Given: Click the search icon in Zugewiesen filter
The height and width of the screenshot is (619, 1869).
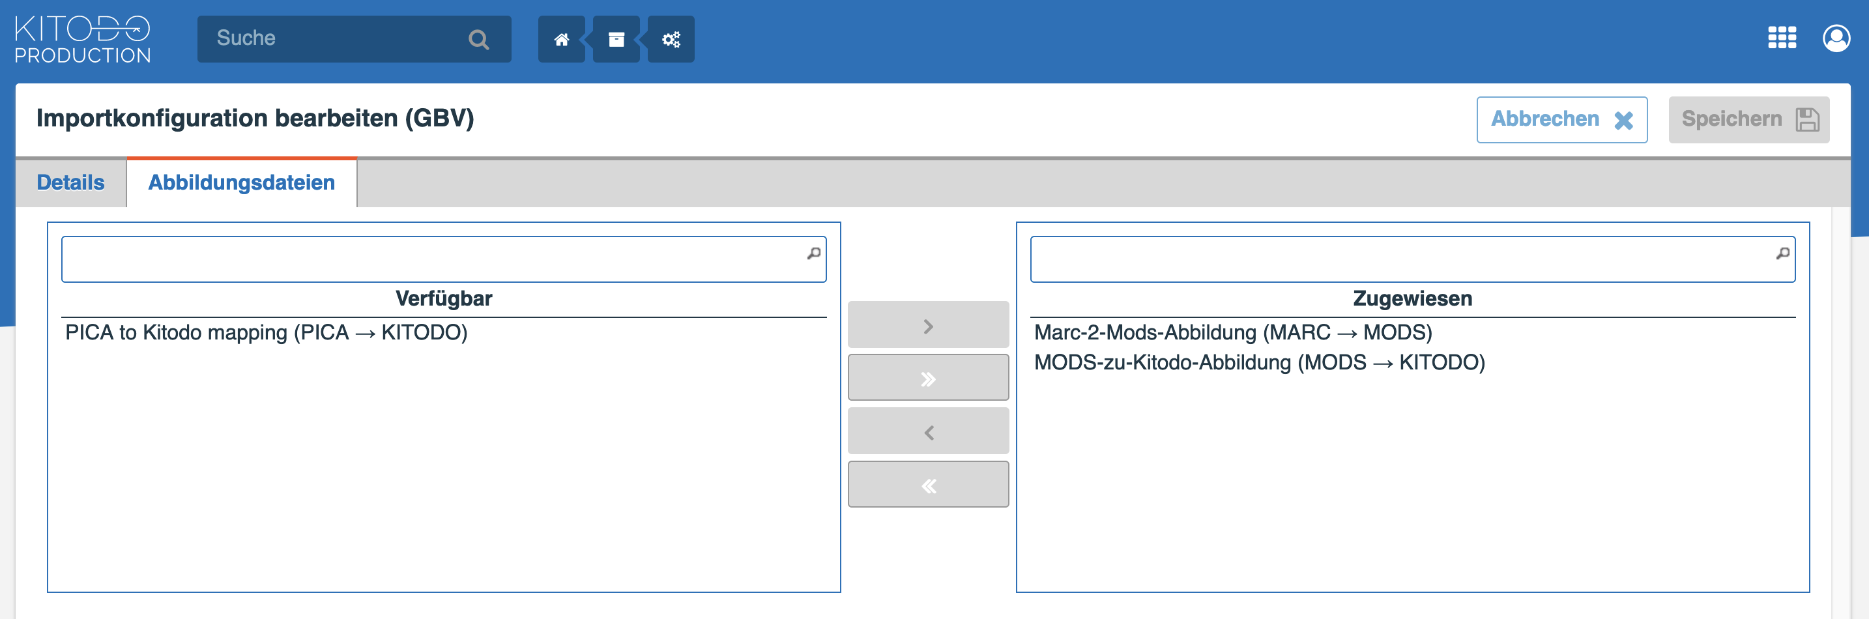Looking at the screenshot, I should coord(1783,253).
